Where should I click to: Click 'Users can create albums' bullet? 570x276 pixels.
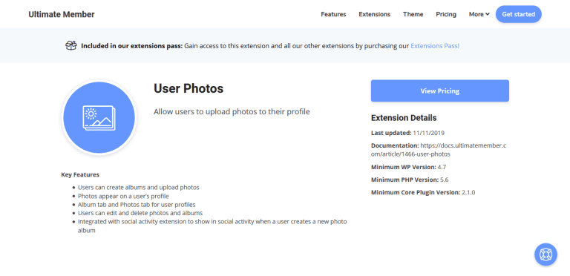point(139,188)
